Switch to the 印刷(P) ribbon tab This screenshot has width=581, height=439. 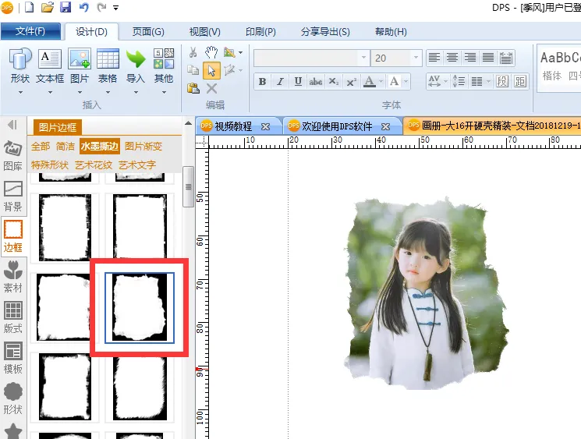260,32
